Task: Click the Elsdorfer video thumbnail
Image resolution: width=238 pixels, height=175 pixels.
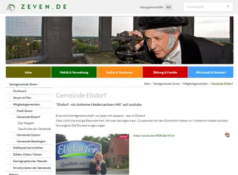Action: click(92, 154)
